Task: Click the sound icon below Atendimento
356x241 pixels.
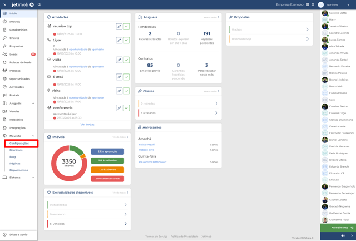Action: (343, 235)
